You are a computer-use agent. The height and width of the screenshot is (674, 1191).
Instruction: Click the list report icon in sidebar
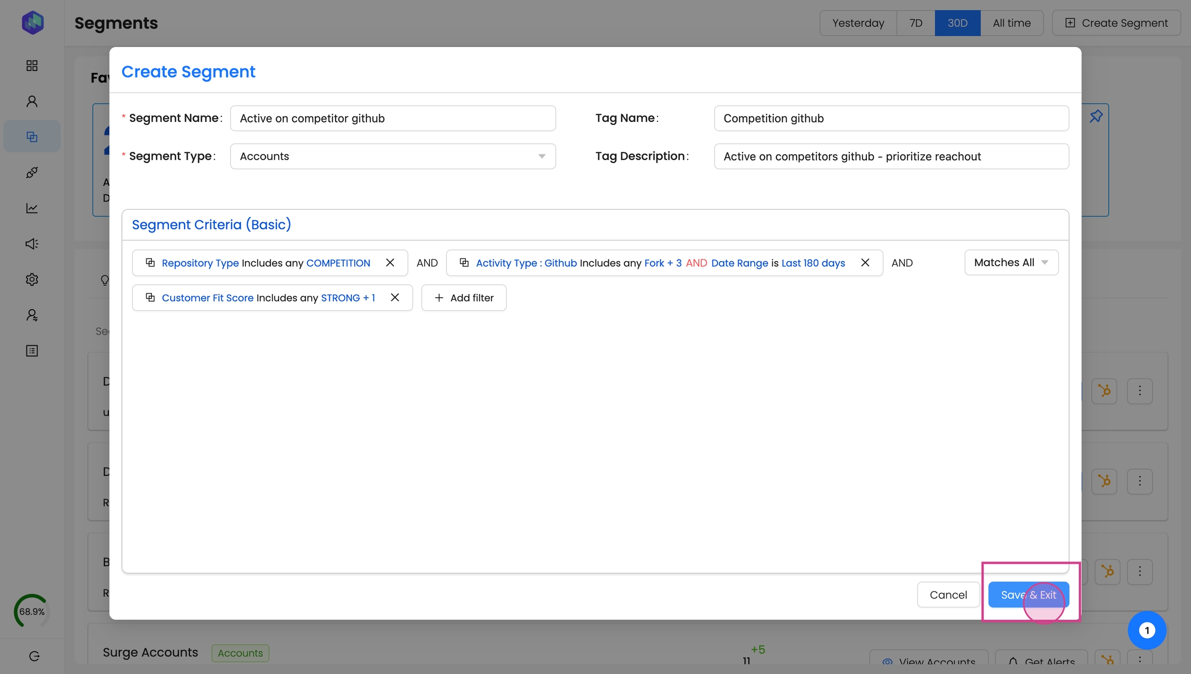point(32,351)
